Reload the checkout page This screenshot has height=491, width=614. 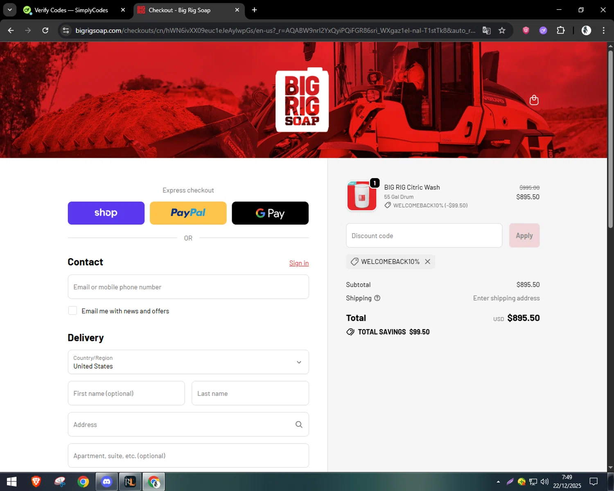(45, 30)
